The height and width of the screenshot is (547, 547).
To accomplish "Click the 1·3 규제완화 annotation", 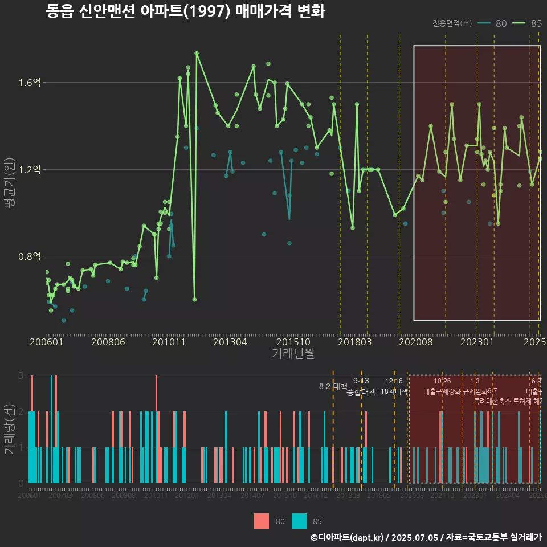I will pyautogui.click(x=475, y=386).
